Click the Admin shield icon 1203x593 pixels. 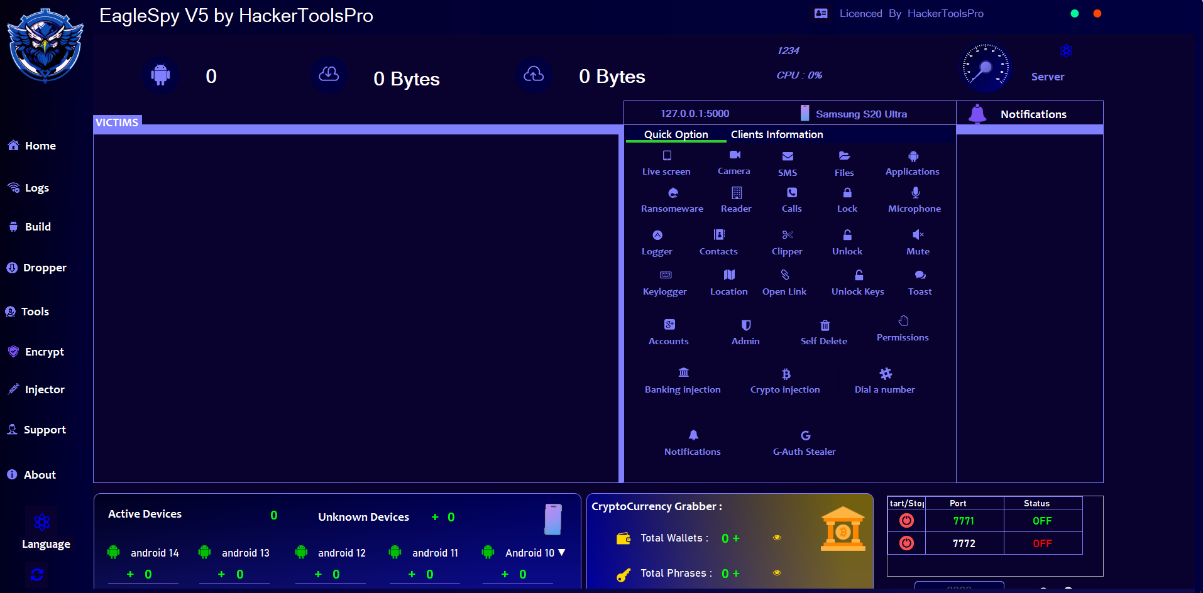pyautogui.click(x=746, y=325)
